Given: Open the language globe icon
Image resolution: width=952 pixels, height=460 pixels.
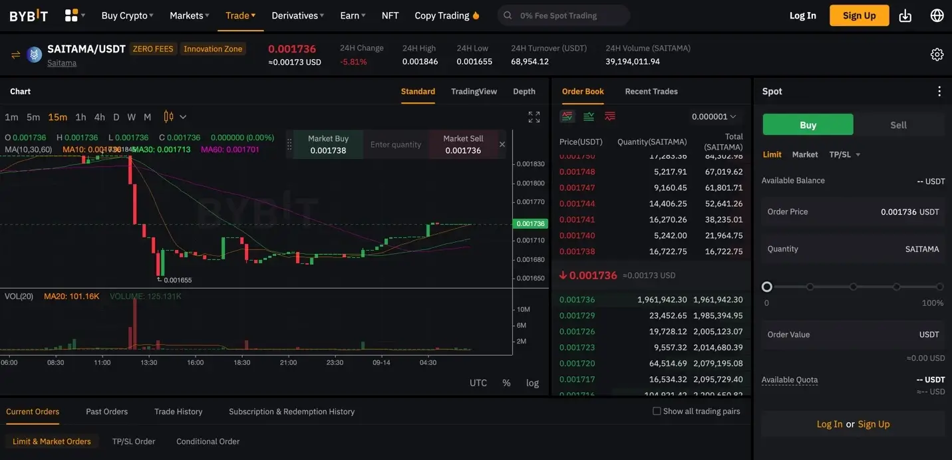Looking at the screenshot, I should point(937,15).
